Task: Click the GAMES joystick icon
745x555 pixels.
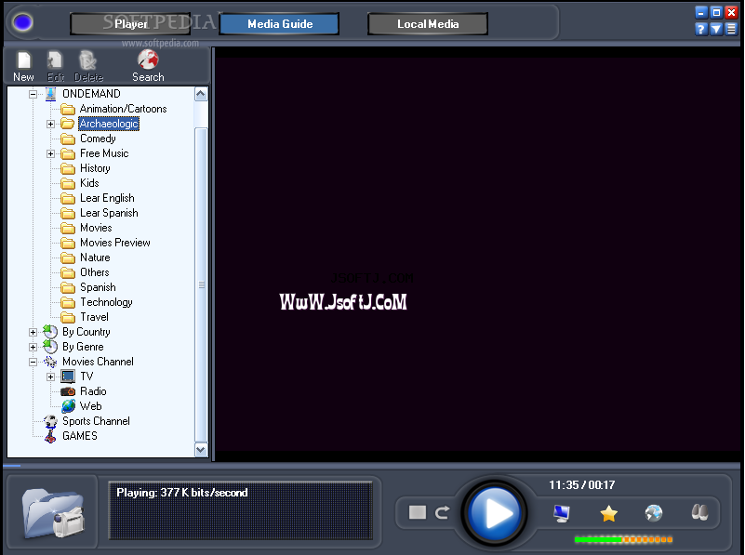Action: click(50, 436)
